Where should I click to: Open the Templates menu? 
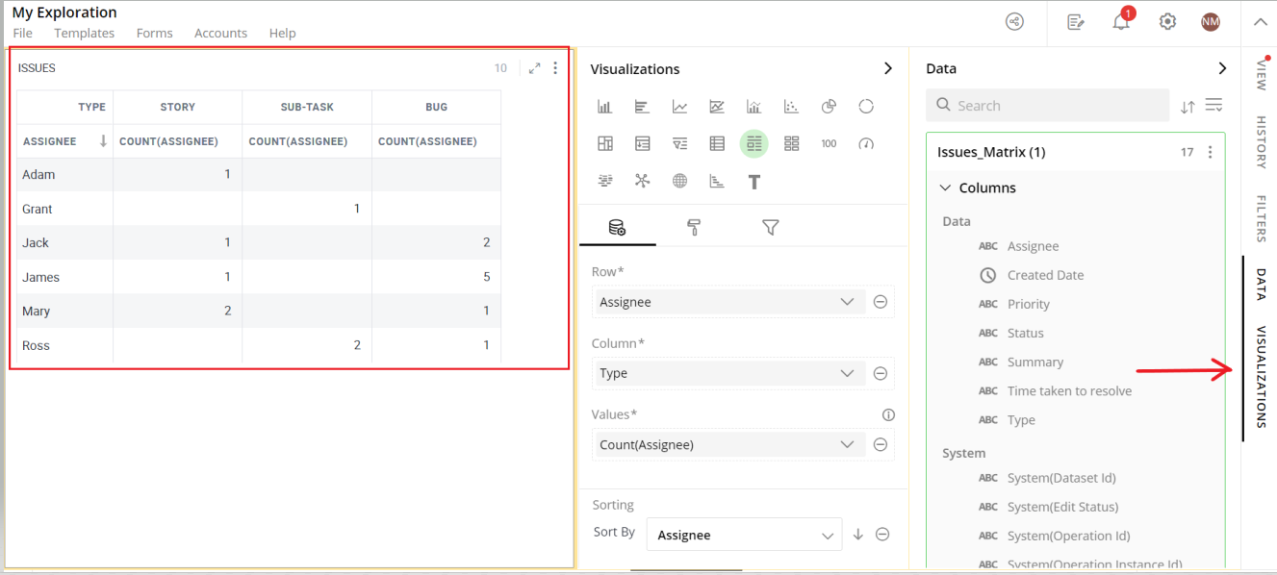84,33
